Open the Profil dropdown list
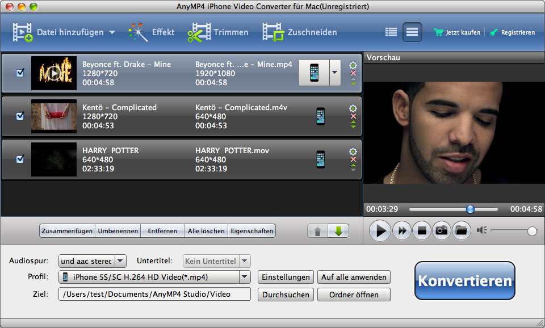 pyautogui.click(x=245, y=277)
